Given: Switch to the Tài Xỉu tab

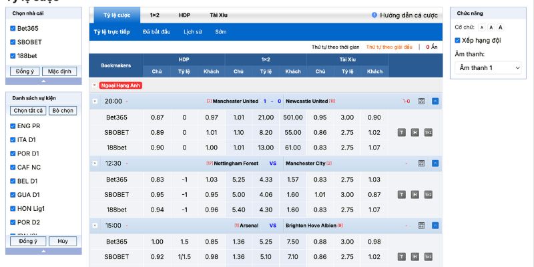Looking at the screenshot, I should click(218, 15).
